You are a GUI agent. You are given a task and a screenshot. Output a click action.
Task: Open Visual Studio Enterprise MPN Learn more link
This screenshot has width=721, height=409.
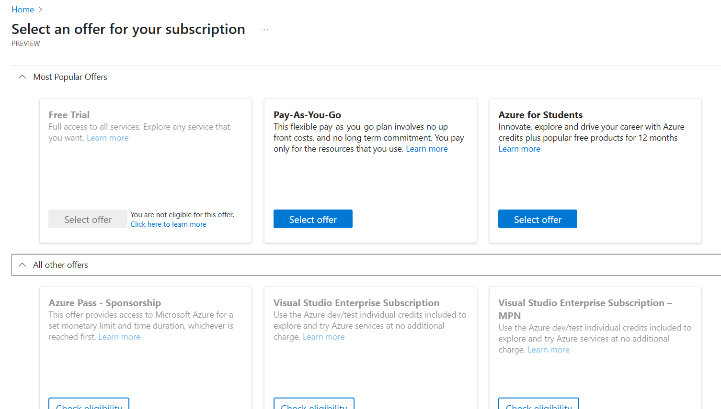[x=549, y=350]
